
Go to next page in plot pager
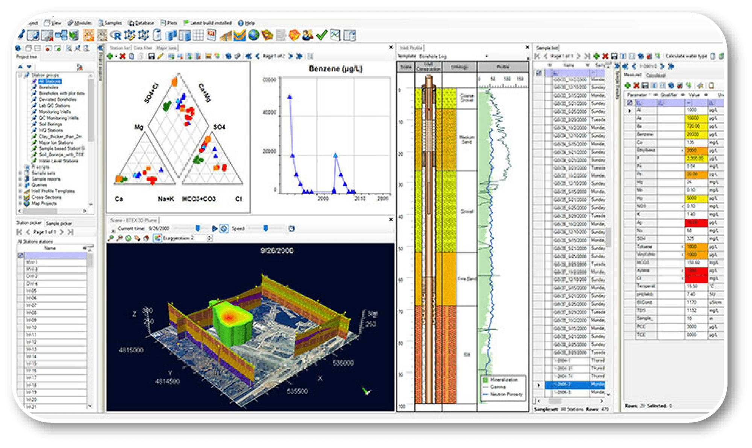pos(290,56)
